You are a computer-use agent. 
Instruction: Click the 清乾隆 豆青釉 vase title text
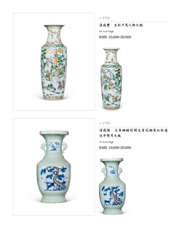pyautogui.click(x=133, y=133)
